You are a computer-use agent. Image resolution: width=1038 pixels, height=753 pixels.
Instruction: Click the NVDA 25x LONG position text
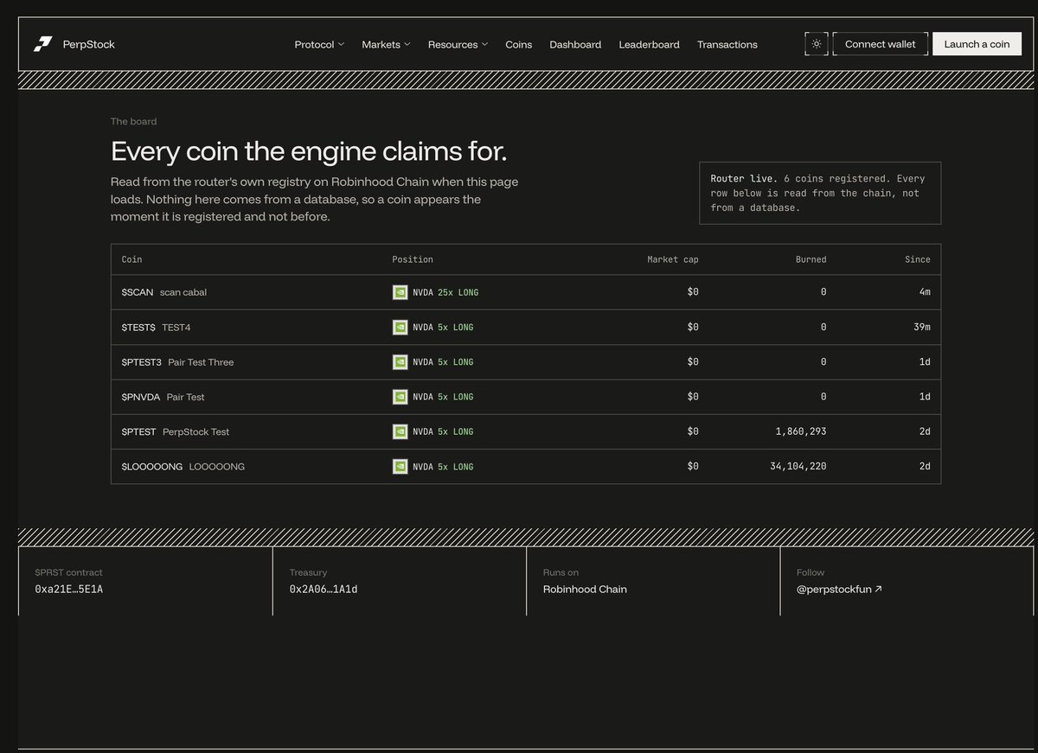click(x=445, y=292)
